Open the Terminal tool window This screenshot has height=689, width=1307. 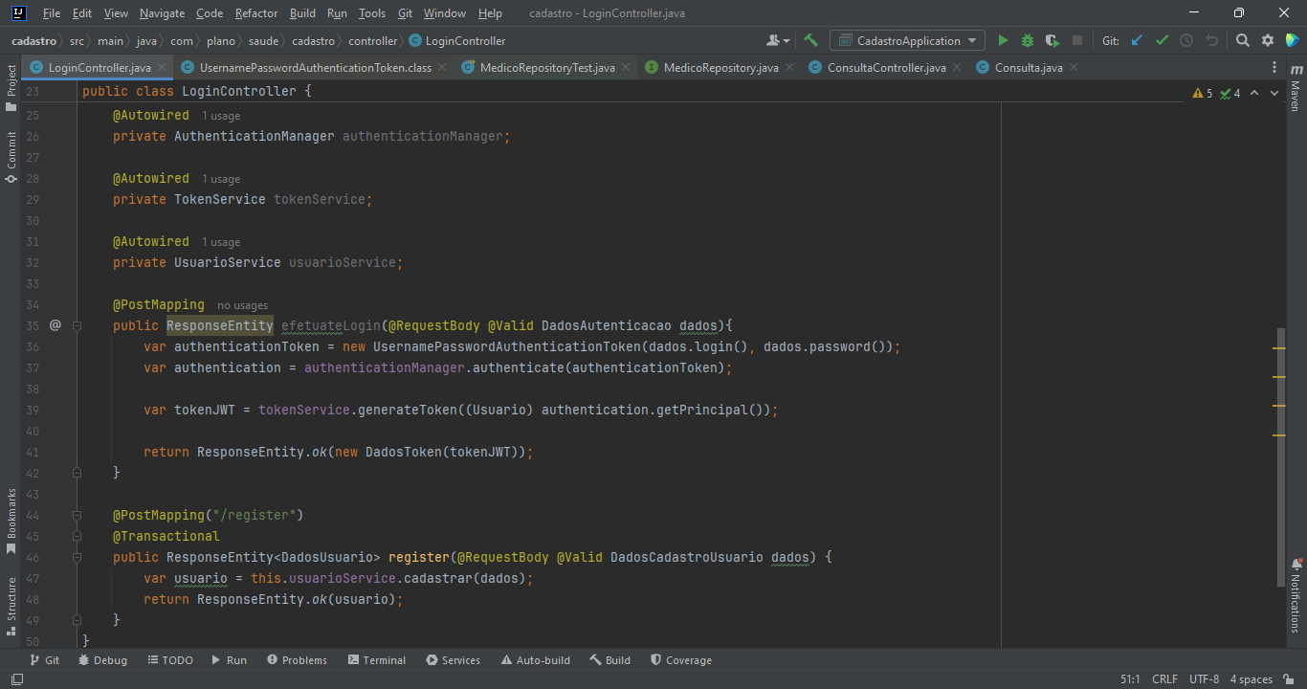tap(377, 660)
